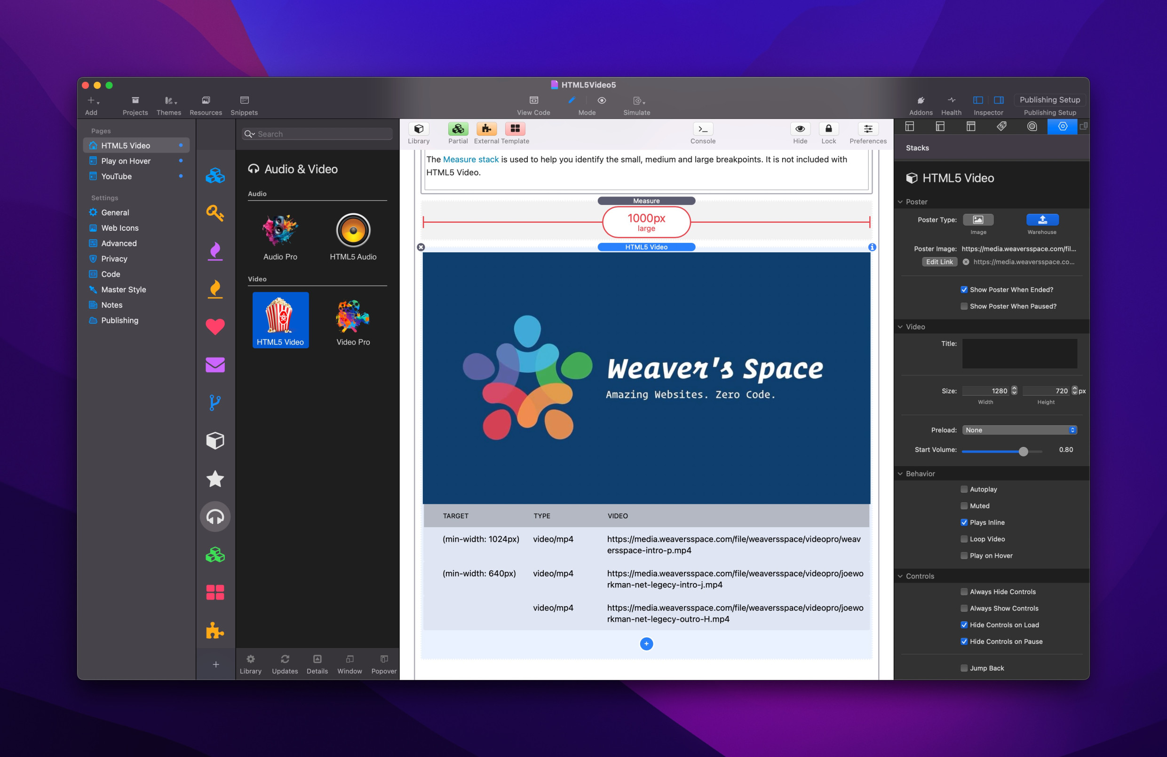The height and width of the screenshot is (757, 1167).
Task: Switch to the Details tab
Action: coord(317,664)
